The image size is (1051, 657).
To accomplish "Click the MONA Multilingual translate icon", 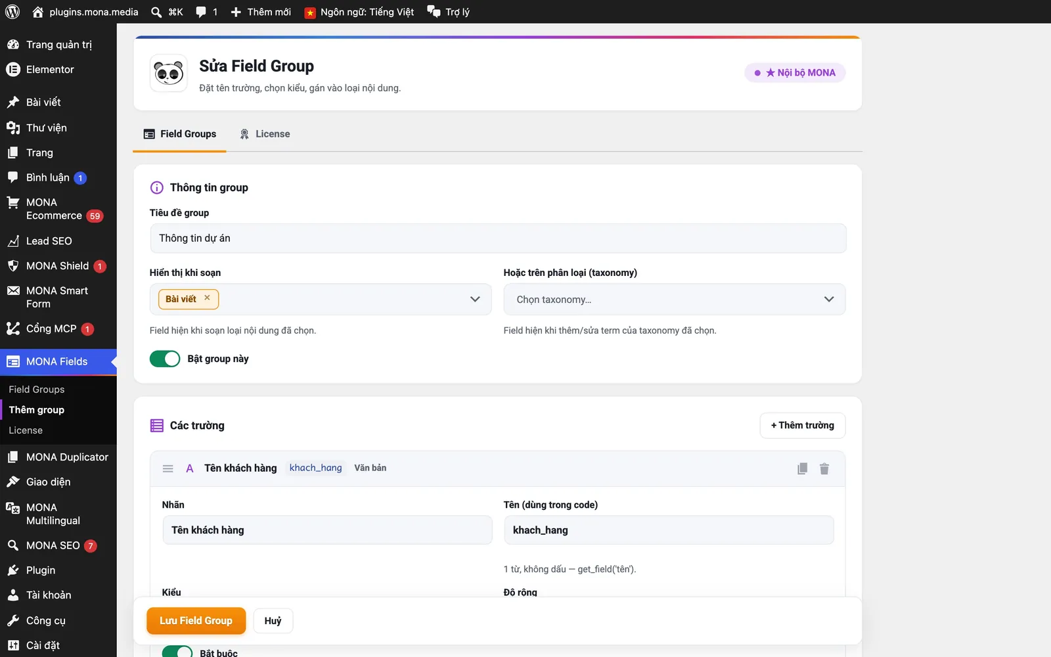I will point(13,508).
